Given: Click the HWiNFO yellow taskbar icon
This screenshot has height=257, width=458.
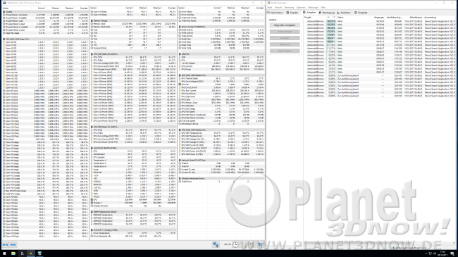Looking at the screenshot, I should click(x=31, y=253).
